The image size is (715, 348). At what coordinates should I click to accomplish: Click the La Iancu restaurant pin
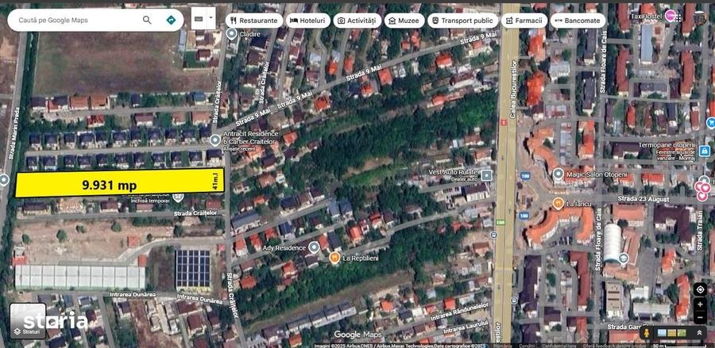[x=558, y=204]
